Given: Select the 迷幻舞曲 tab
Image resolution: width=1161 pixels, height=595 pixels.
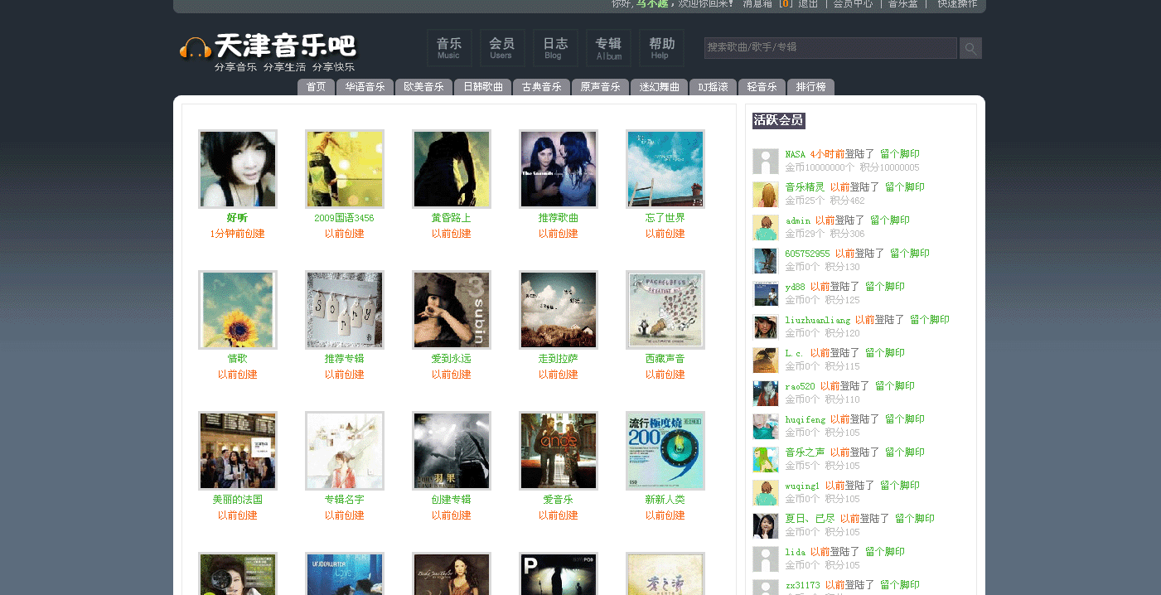Looking at the screenshot, I should [660, 87].
